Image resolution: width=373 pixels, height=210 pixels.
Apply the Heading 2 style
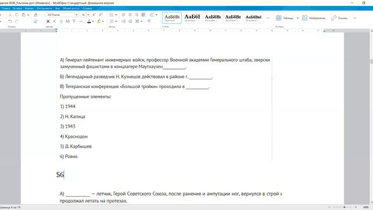pos(213,18)
